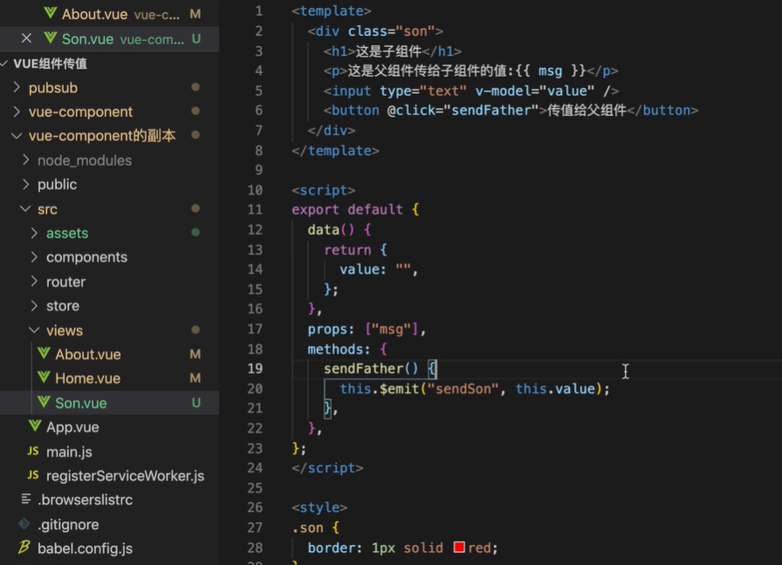Click line number 19 in the gutter
Image resolution: width=782 pixels, height=565 pixels.
pyautogui.click(x=255, y=369)
